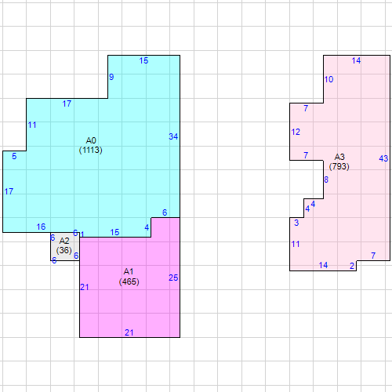Select the 8 dimension label in area A3
Image resolution: width=392 pixels, height=392 pixels.
tap(326, 180)
